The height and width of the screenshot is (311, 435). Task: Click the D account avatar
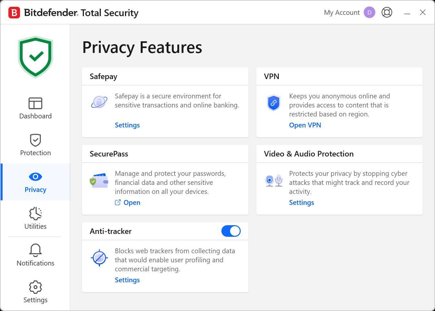369,12
